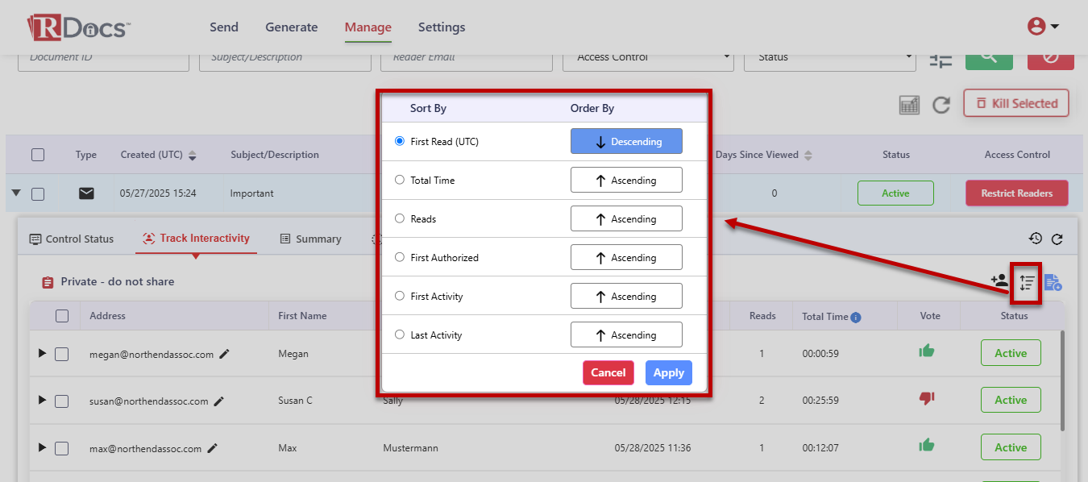Click the add reader person icon
This screenshot has width=1088, height=482.
999,281
